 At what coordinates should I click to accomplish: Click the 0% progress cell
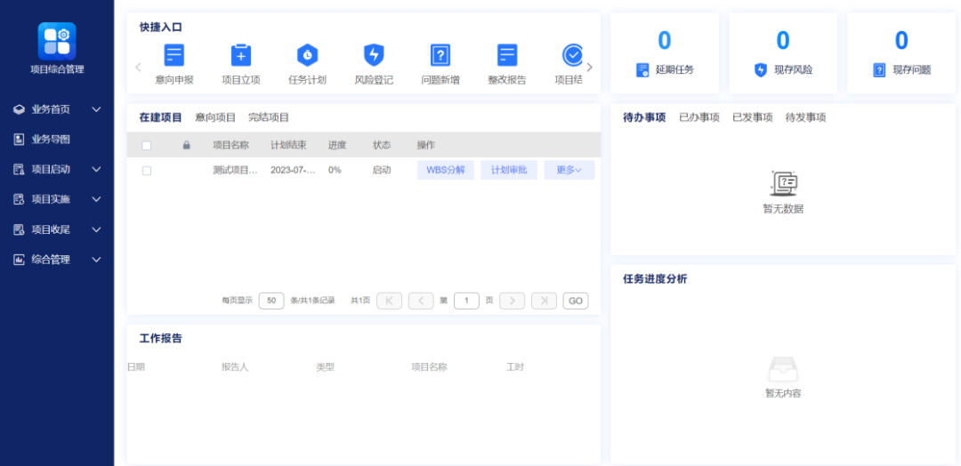(335, 170)
